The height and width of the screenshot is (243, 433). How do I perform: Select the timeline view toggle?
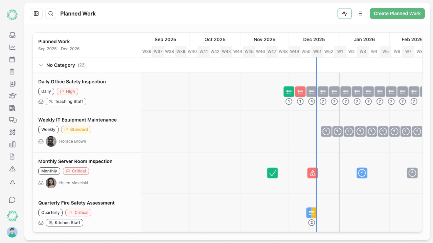tap(344, 13)
